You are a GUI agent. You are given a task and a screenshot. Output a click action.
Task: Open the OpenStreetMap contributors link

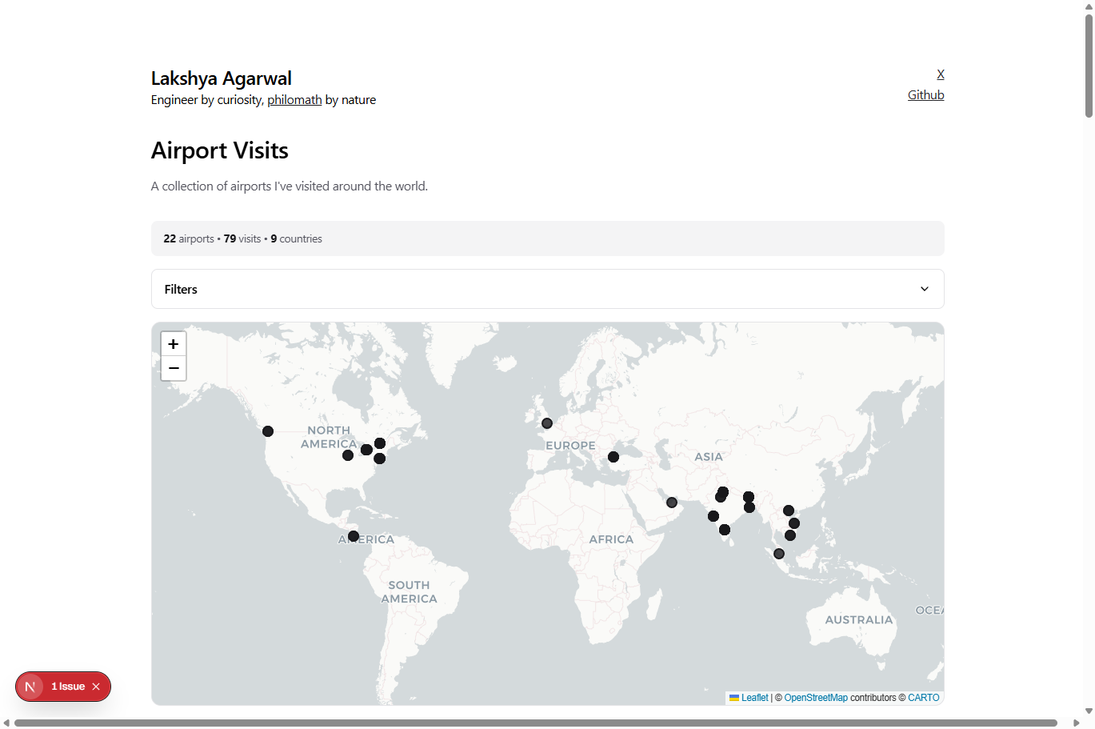pos(816,697)
